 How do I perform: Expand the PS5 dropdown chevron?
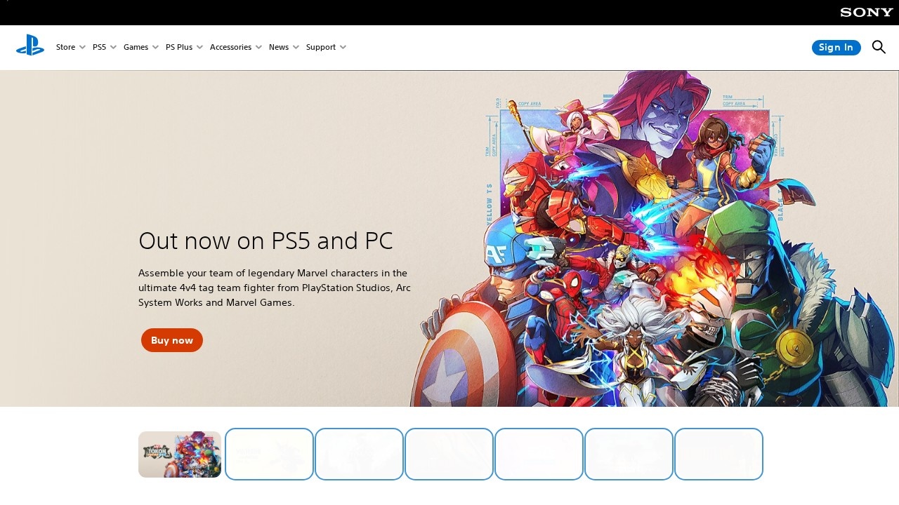113,48
